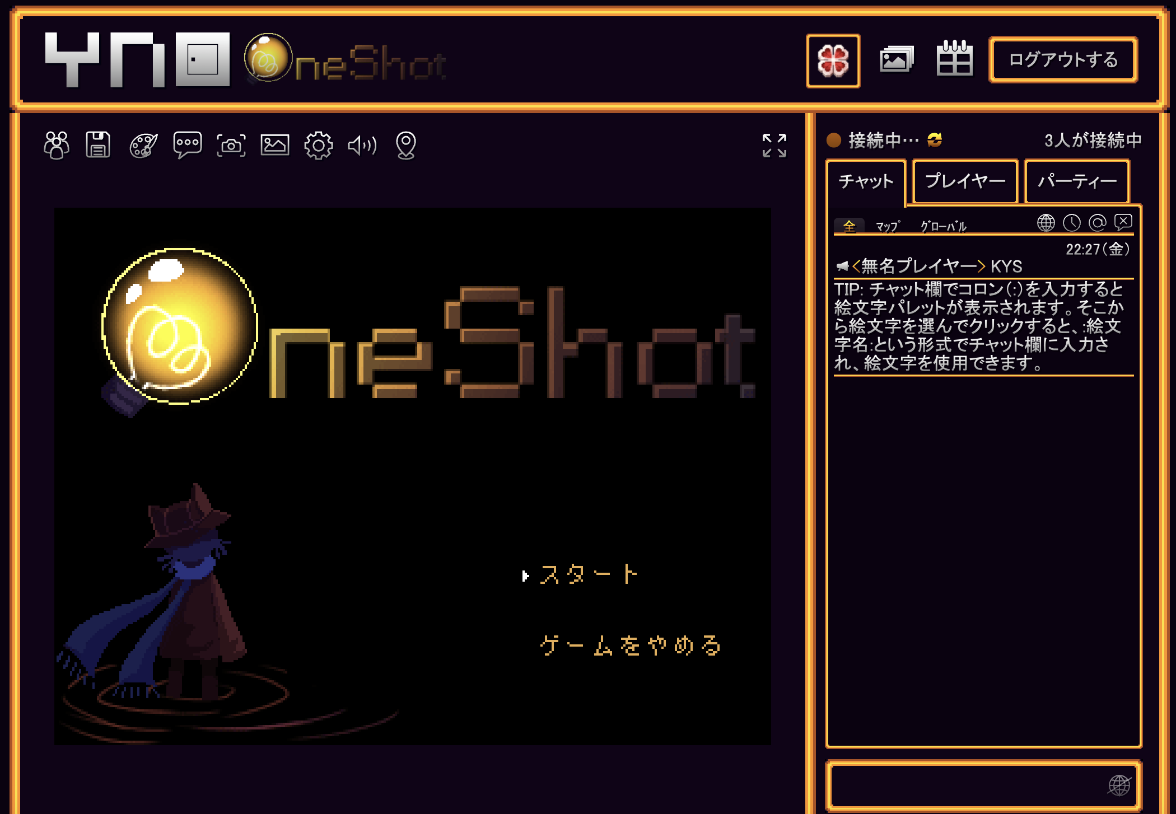
Task: Open the screenshot gallery icon in header
Action: coord(896,59)
